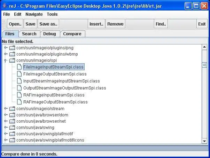The width and height of the screenshot is (210, 158).
Task: Expand the com/sun/imageio/plugins/png node
Action: 6,48
